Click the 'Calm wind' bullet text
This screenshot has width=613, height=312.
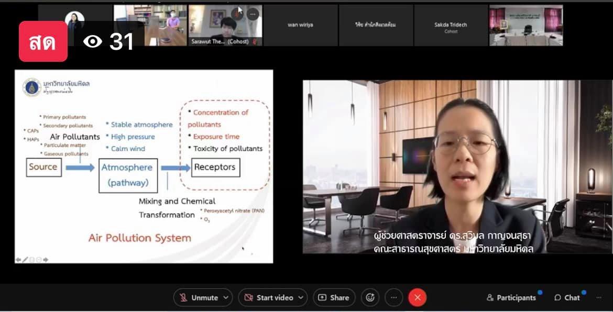(x=128, y=149)
